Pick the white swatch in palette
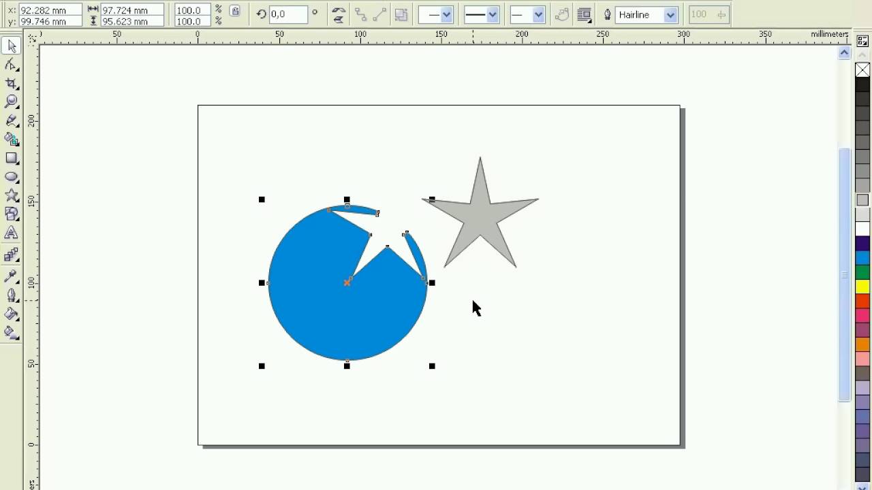The width and height of the screenshot is (872, 490). 862,229
